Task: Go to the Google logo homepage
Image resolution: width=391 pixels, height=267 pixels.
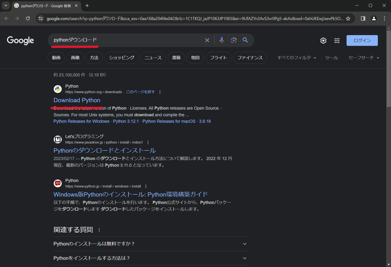Action: coord(20,40)
